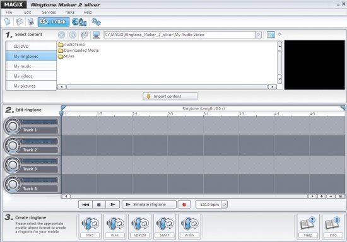Open the Services menu
This screenshot has height=242, width=347.
tap(49, 12)
